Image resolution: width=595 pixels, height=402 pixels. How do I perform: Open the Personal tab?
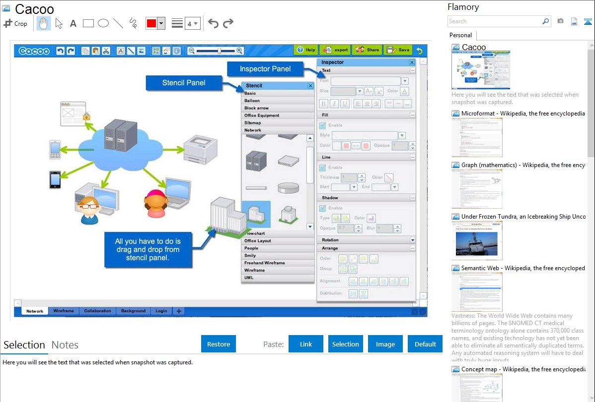point(461,35)
